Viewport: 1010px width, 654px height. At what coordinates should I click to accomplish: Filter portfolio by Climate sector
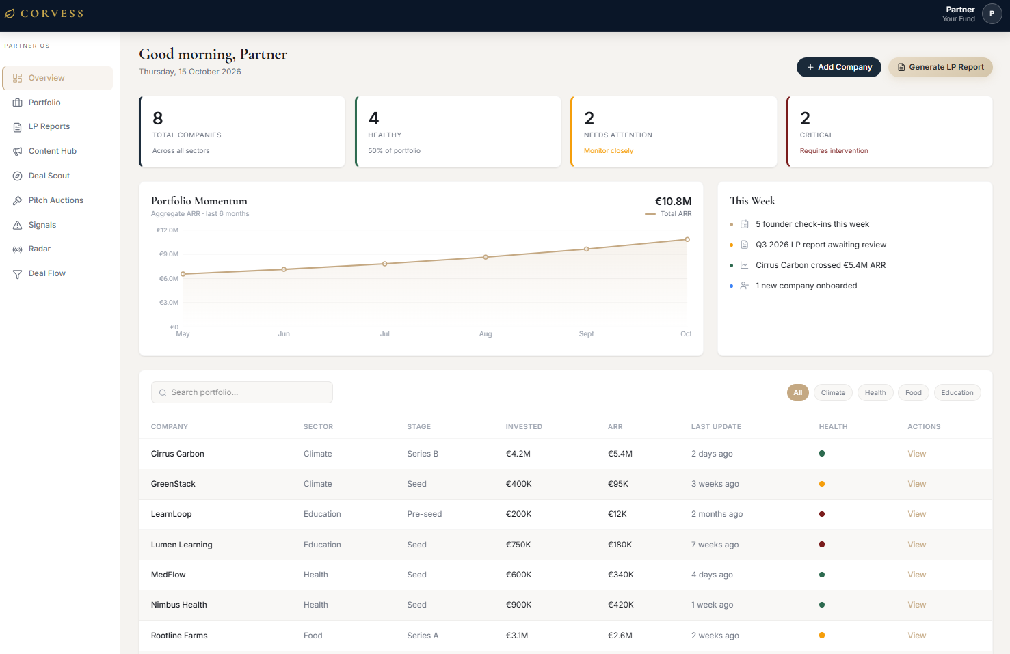coord(833,393)
